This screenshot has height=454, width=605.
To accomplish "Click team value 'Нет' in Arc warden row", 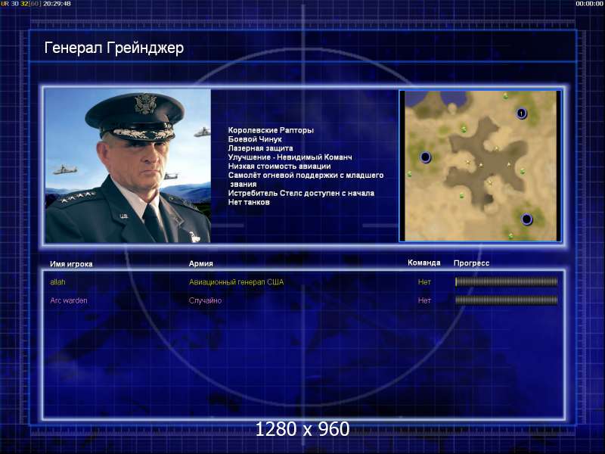I will [424, 300].
